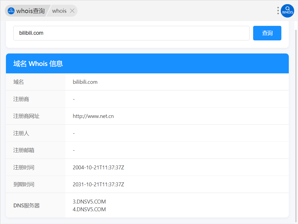Select the domain value bilibili.com in the table

(85, 82)
